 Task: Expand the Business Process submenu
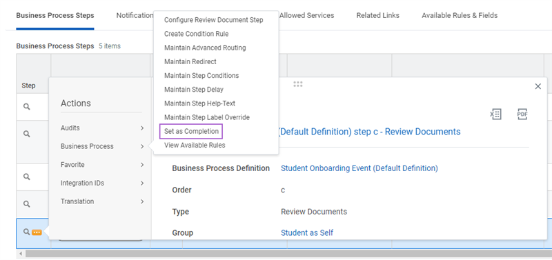[102, 146]
